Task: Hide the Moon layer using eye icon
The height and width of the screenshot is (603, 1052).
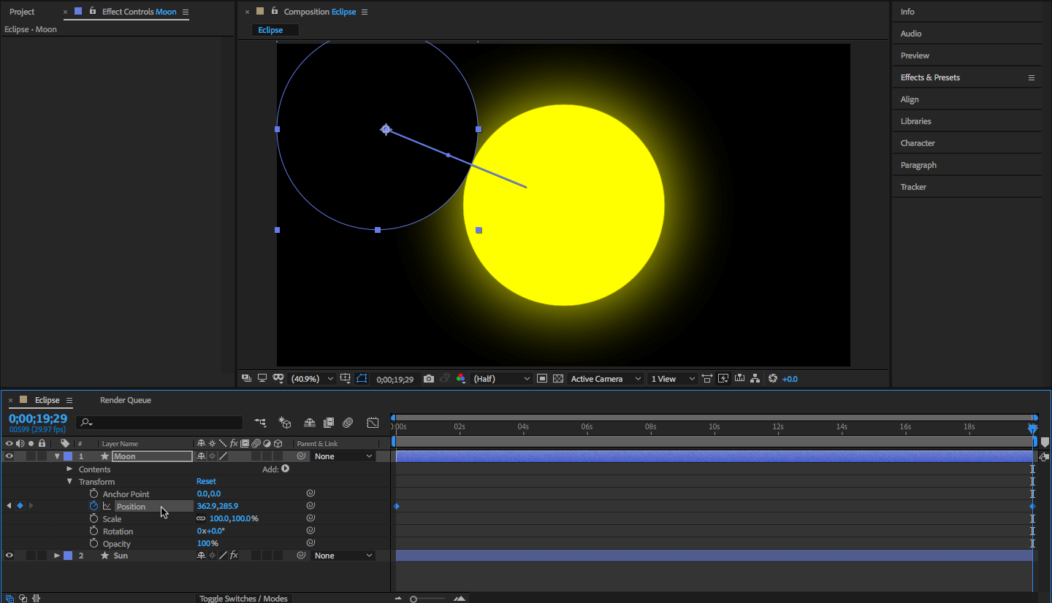Action: click(9, 456)
